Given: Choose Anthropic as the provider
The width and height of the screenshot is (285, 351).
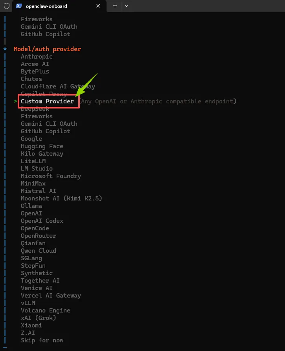Looking at the screenshot, I should tap(37, 57).
